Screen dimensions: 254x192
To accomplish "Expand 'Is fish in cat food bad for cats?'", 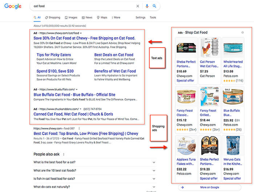I will (x=94, y=179).
